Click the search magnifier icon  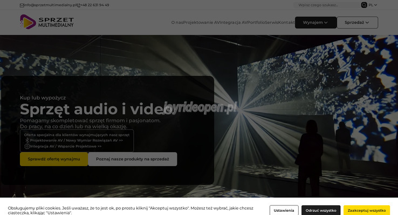point(364,5)
